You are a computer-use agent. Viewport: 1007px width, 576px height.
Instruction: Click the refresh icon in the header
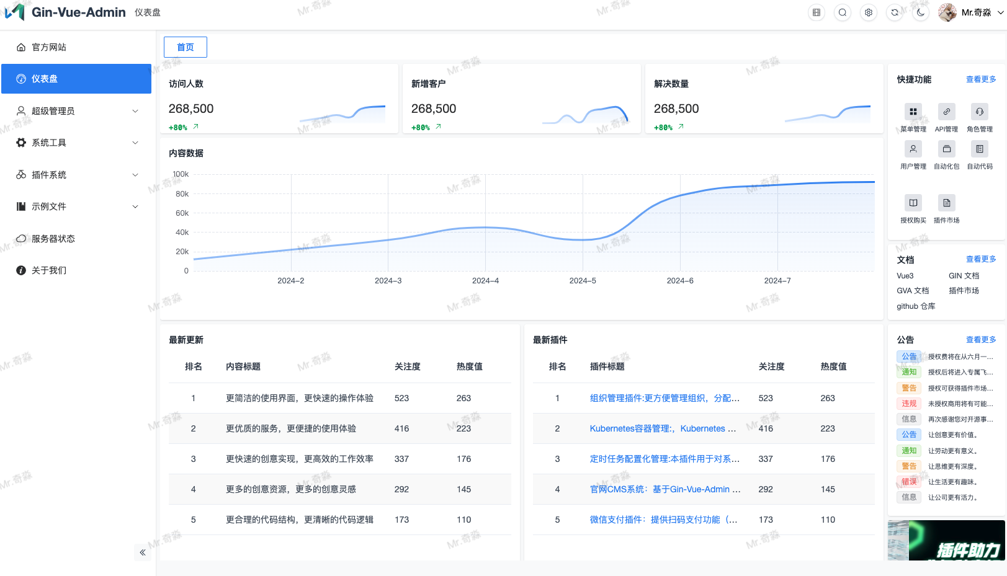(895, 12)
